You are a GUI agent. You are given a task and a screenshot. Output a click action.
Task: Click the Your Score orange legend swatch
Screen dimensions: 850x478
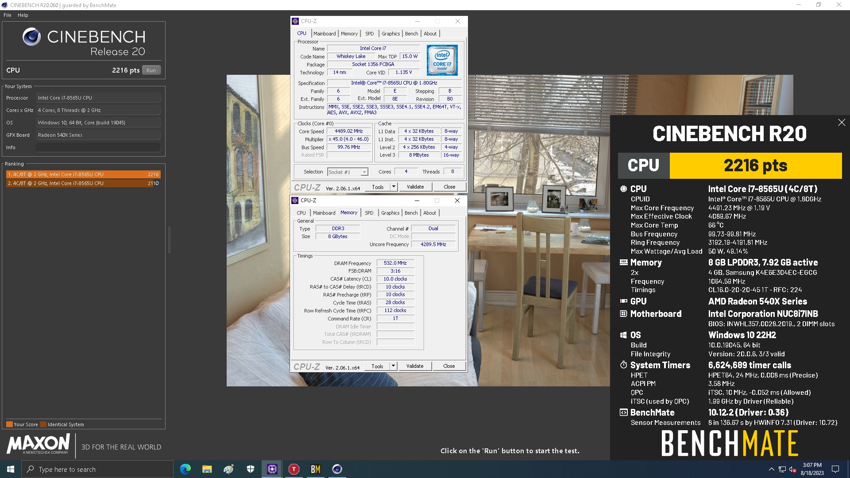point(9,424)
